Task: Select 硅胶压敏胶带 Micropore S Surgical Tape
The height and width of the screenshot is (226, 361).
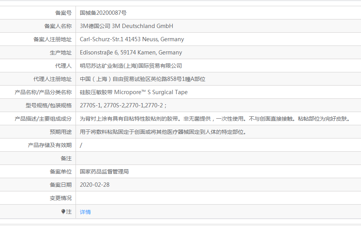Action: [x=134, y=92]
